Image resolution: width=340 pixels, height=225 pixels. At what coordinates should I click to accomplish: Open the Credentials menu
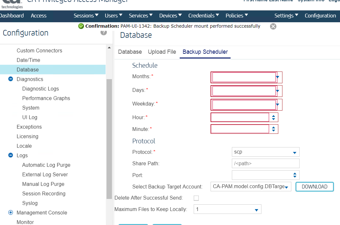(204, 16)
